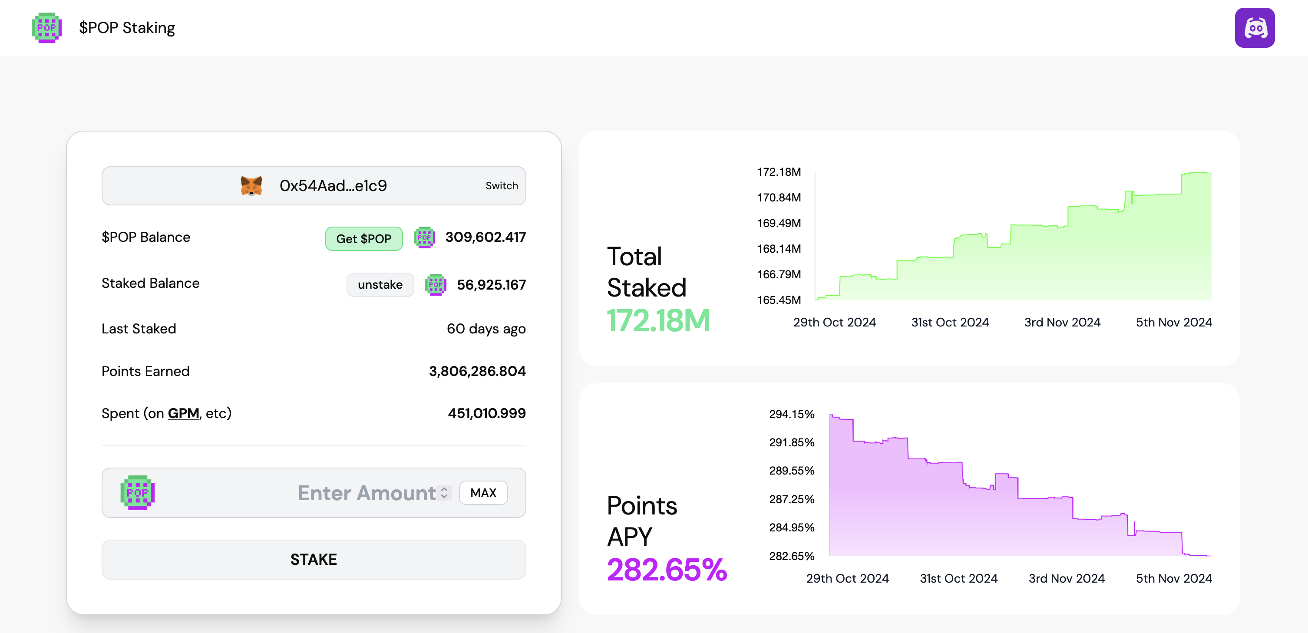
Task: Click the Last Staked label
Action: pos(139,329)
